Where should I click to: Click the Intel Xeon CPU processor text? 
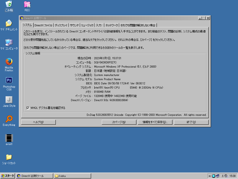[128, 88]
